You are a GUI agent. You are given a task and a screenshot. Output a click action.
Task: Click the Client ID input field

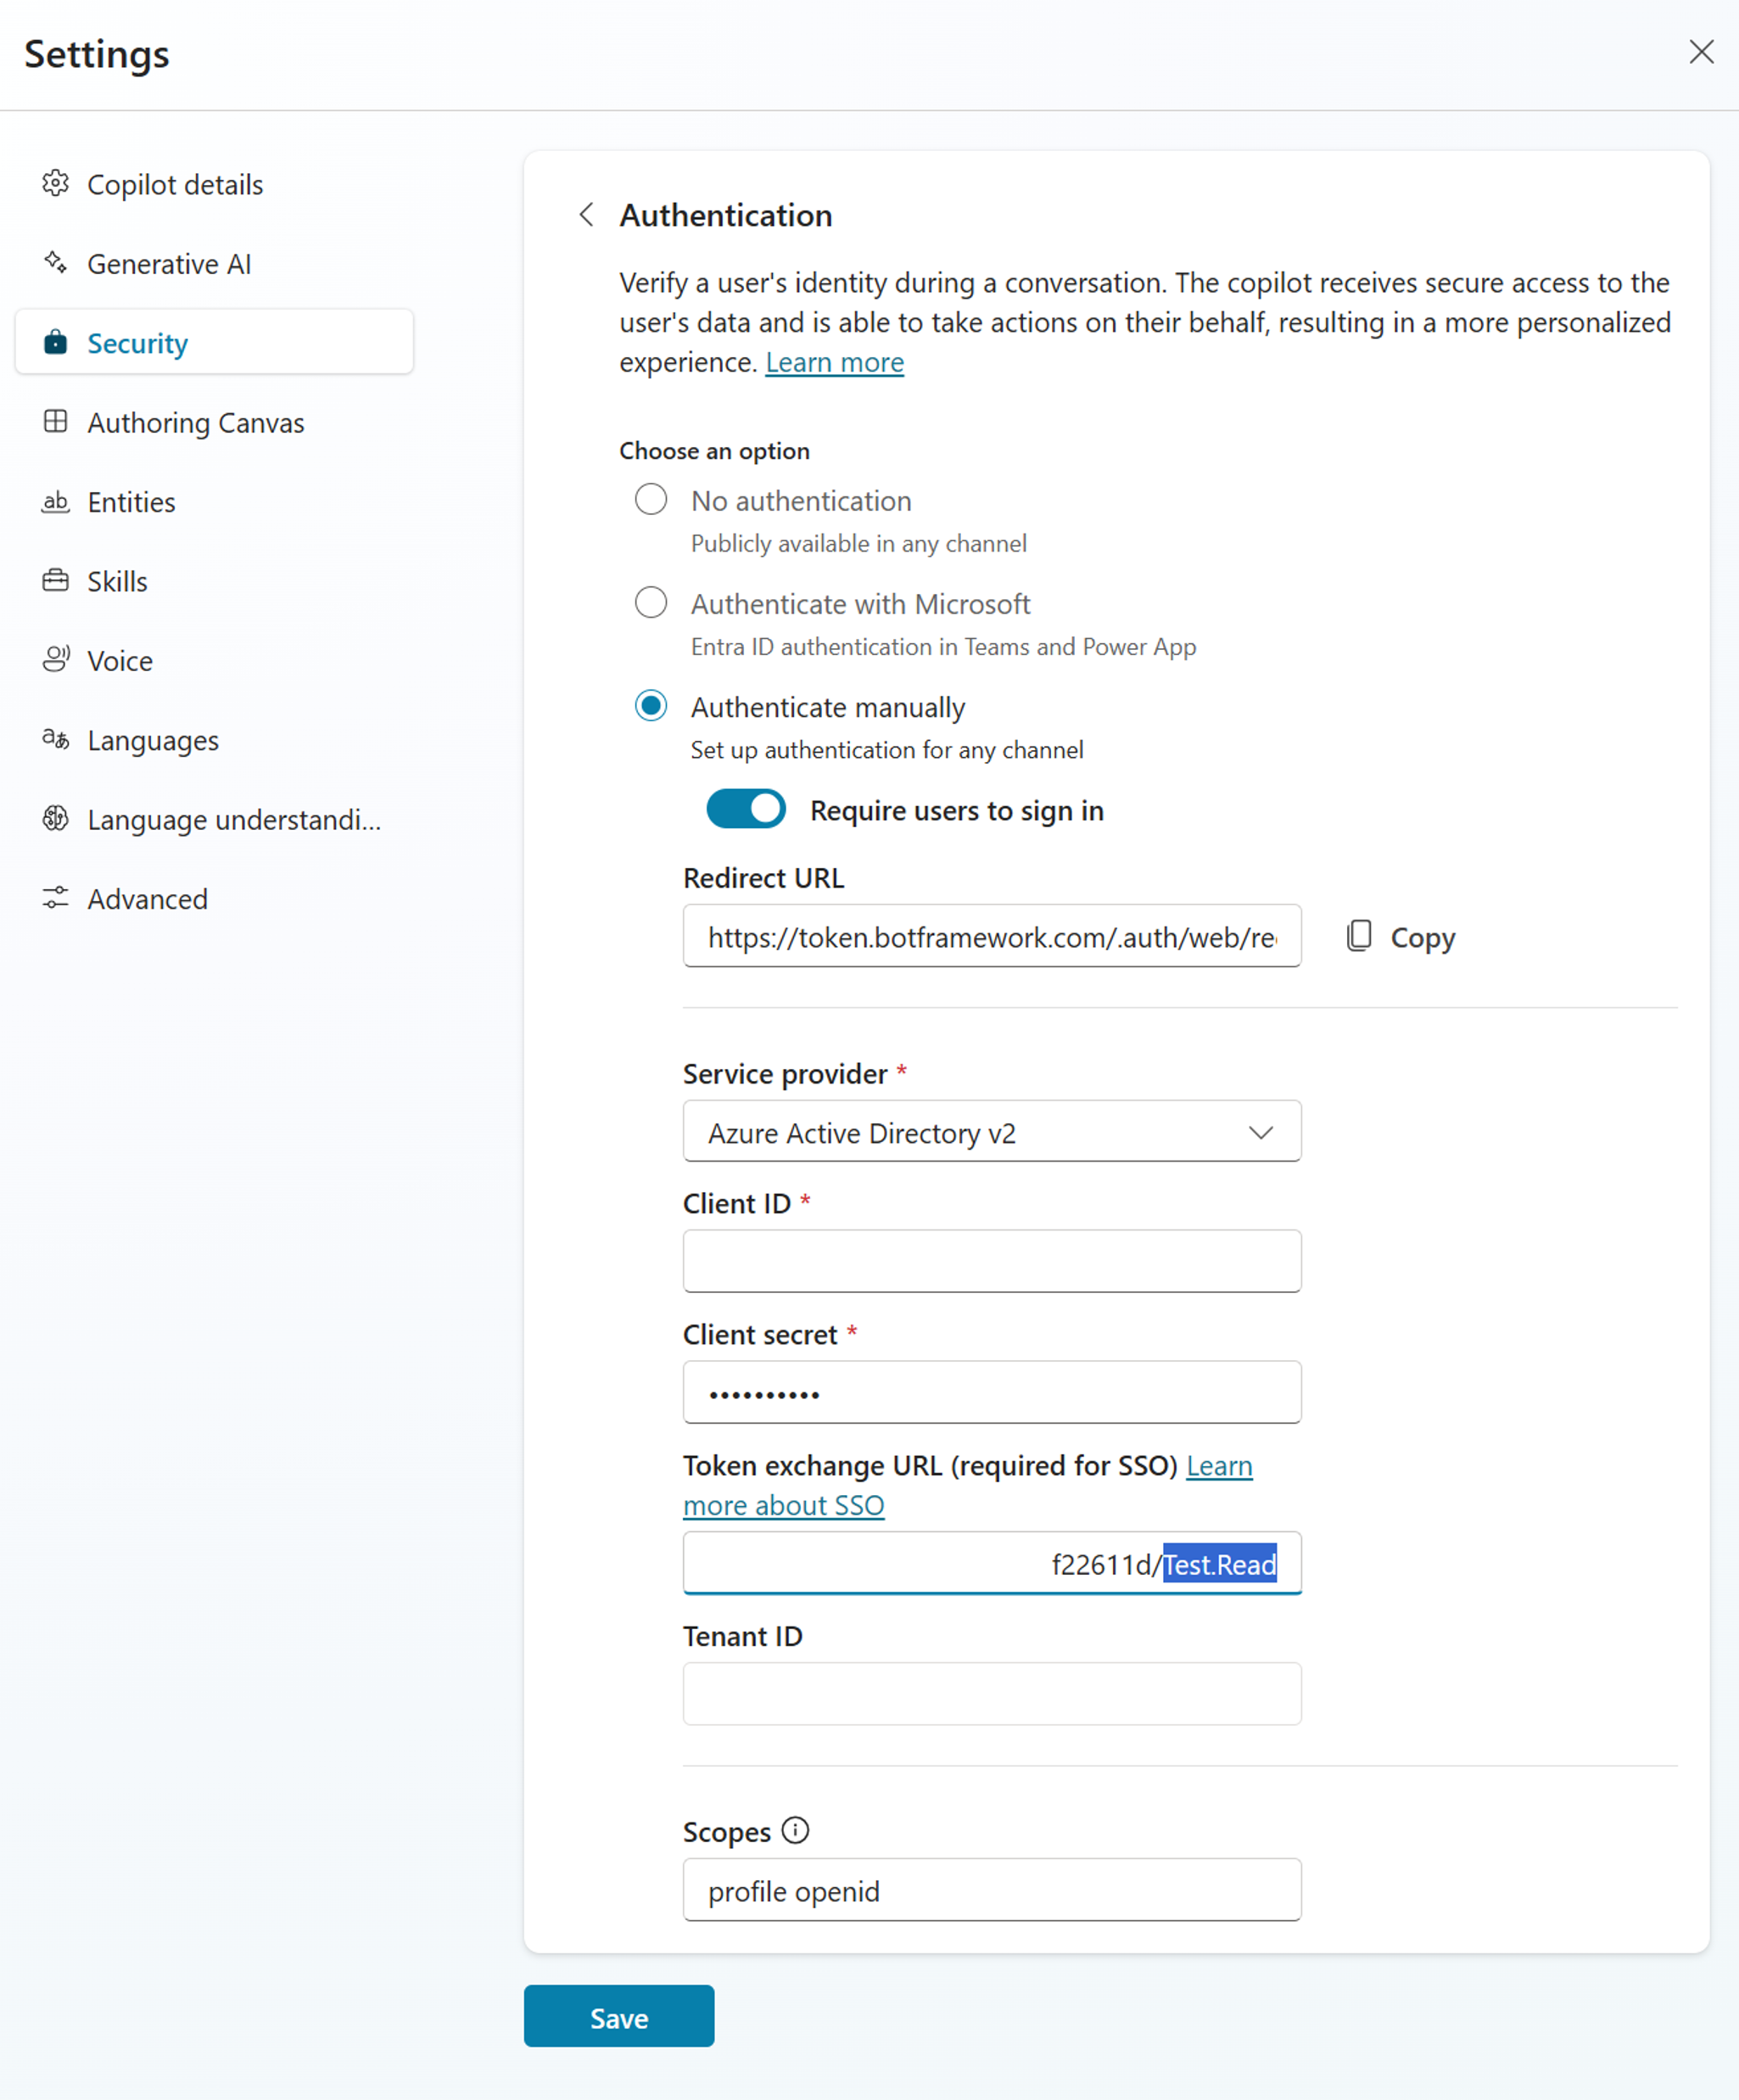point(993,1261)
